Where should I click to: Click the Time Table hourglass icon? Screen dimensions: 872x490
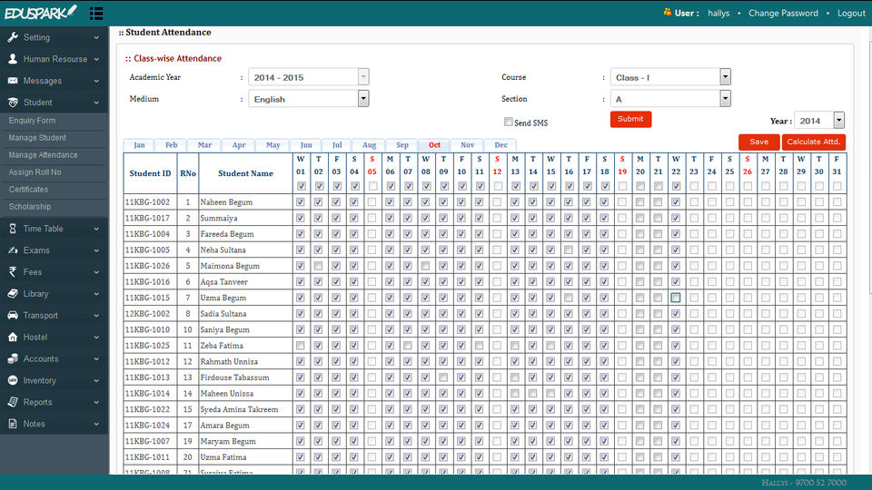pos(13,229)
